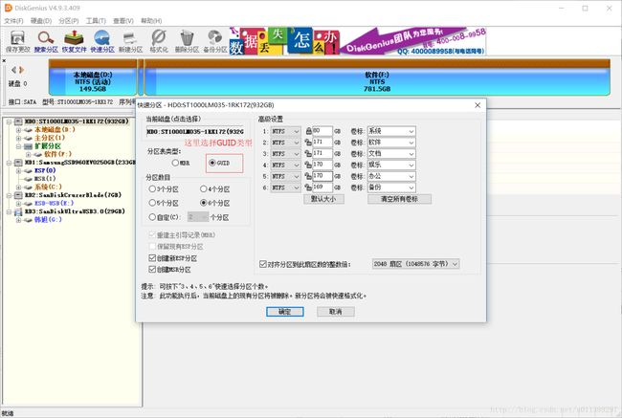Viewport: 622px width, 418px height.
Task: Go to previous disk with left arrow
Action: [x=14, y=70]
